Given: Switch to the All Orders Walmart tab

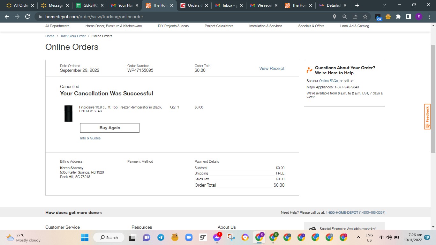Looking at the screenshot, I should pyautogui.click(x=20, y=5).
